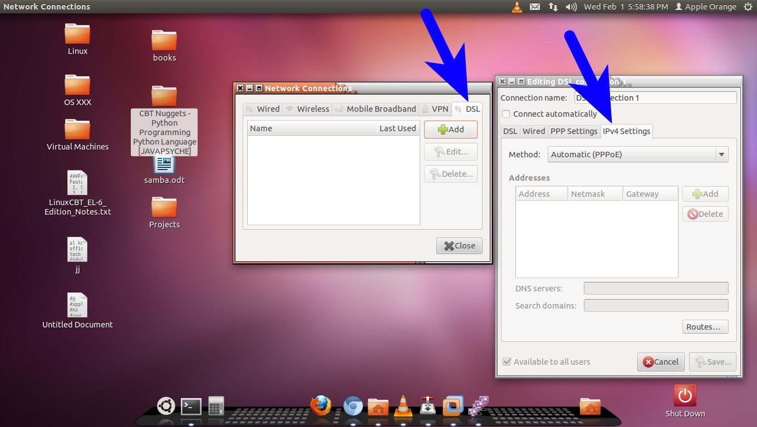Open the volume speaker indicator
The image size is (757, 427).
571,7
